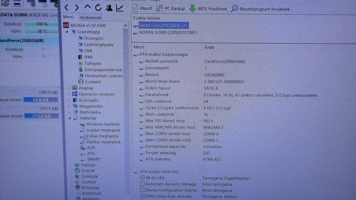
Task: Click the Back navigation arrow
Action: (66, 8)
